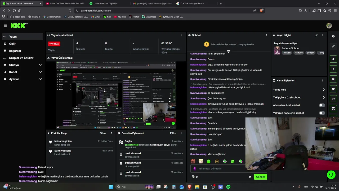This screenshot has width=339, height=191.
Task: Toggle document list icon in right sidebar
Action: pos(333,79)
